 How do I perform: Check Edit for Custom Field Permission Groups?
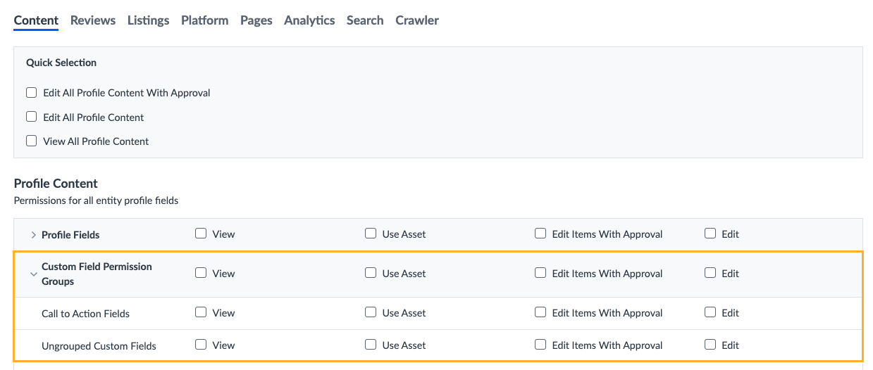(x=710, y=273)
